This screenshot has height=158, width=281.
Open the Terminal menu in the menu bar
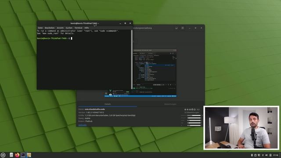(78, 28)
